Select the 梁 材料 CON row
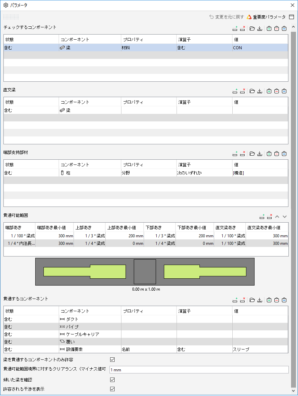The image size is (298, 396). click(146, 48)
